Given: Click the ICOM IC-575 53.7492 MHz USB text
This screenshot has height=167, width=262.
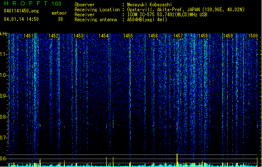Looking at the screenshot, I should (167, 15).
